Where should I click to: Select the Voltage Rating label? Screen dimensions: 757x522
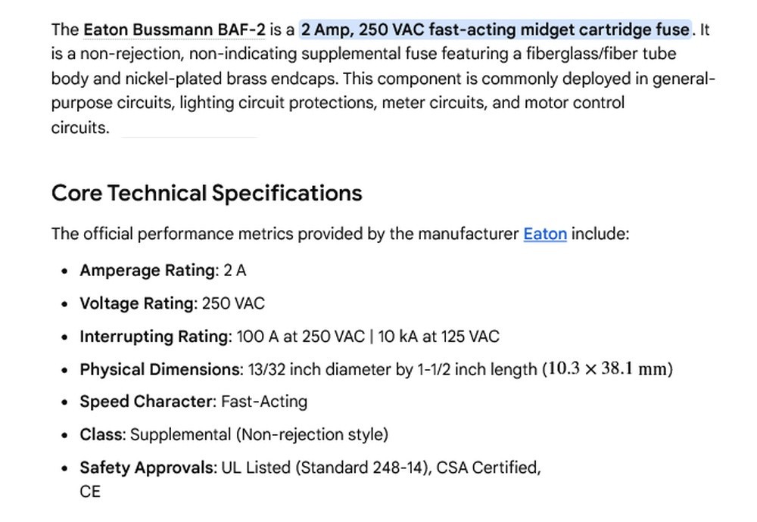pyautogui.click(x=139, y=303)
